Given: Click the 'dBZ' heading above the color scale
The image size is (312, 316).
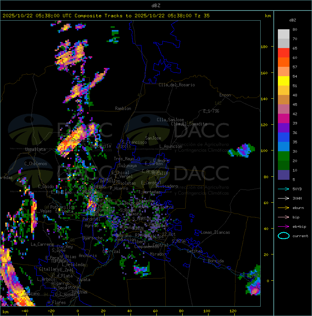Looking at the screenshot, I should click(x=292, y=20).
